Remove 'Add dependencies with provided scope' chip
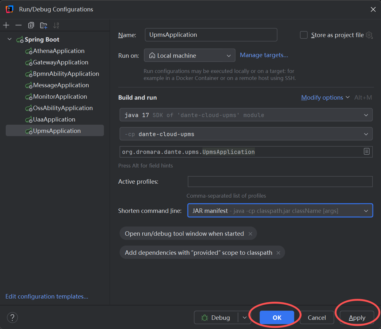The image size is (381, 329). click(278, 253)
